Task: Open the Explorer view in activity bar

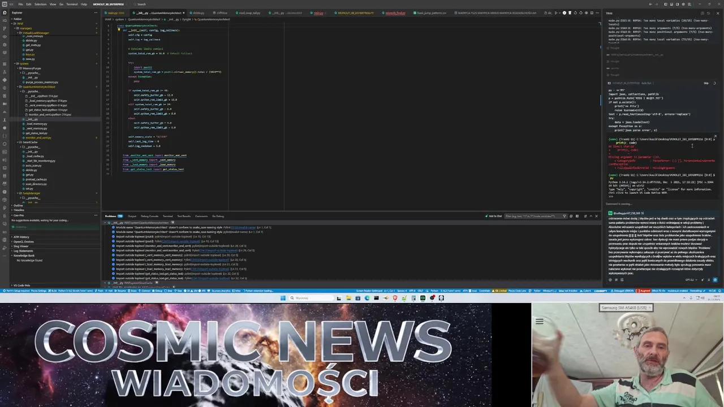Action: click(5, 12)
